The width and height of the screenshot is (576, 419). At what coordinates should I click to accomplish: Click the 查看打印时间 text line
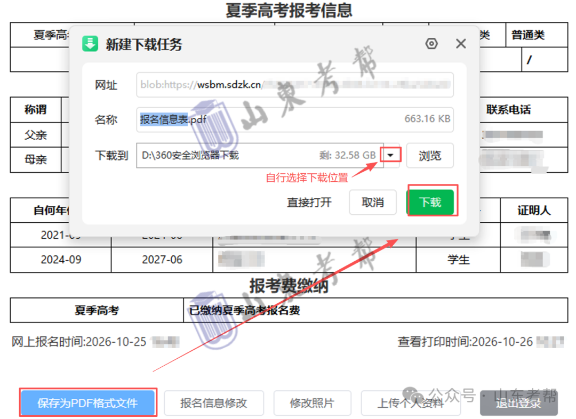coord(481,342)
